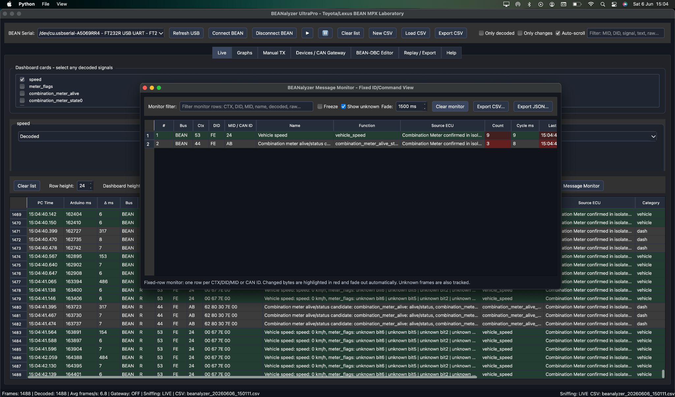675x397 pixels.
Task: Open the View menu
Action: [x=62, y=4]
